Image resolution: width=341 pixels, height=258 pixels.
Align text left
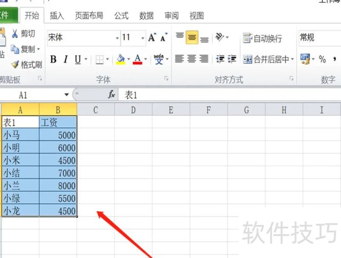179,59
